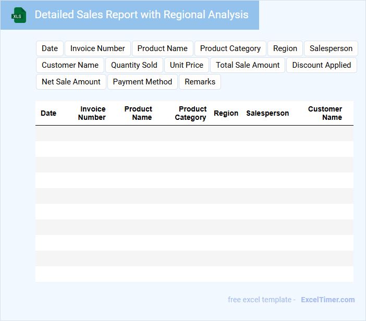The width and height of the screenshot is (366, 321).
Task: Select the Discount Applied tag
Action: [x=321, y=65]
